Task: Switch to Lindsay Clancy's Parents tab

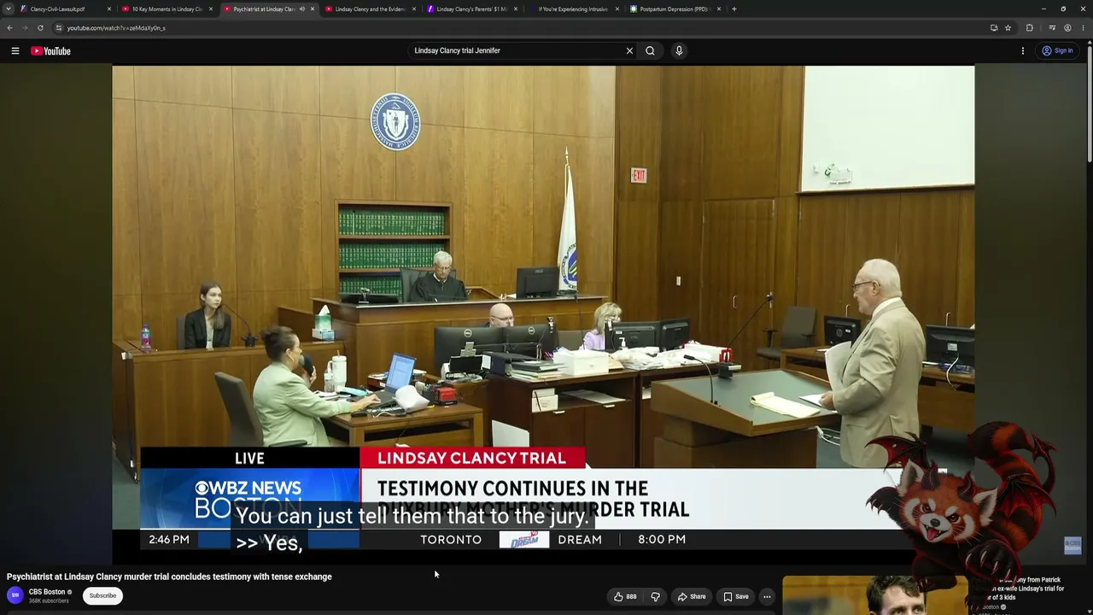Action: tap(471, 9)
